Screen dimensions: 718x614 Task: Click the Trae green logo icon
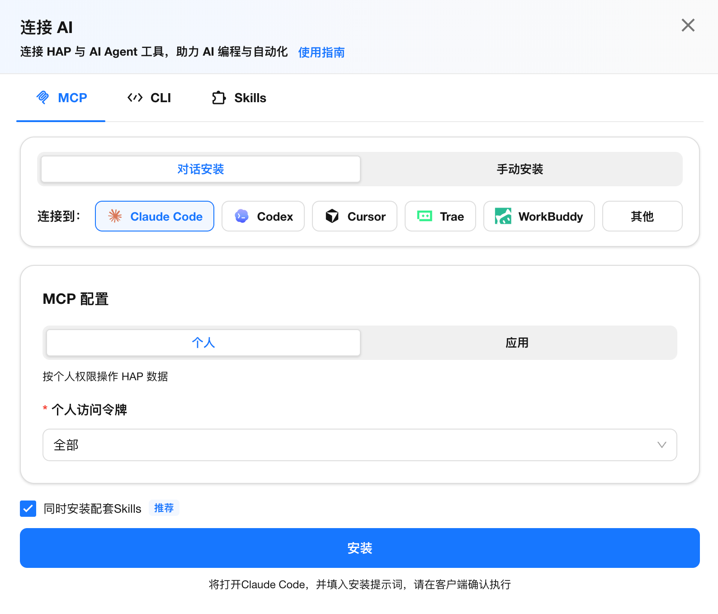pyautogui.click(x=425, y=216)
